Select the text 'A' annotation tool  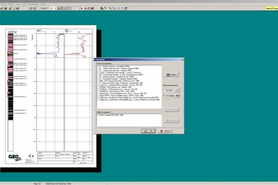(85, 8)
